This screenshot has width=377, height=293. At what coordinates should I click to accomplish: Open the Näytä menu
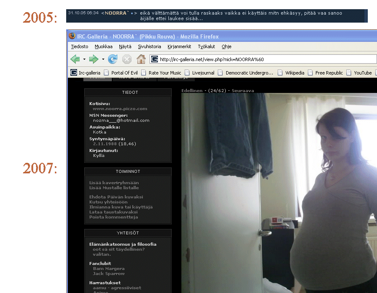pyautogui.click(x=125, y=46)
